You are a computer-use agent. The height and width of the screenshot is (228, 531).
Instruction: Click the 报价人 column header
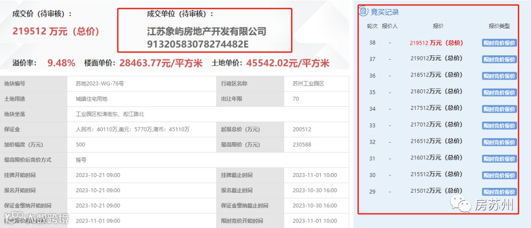pos(390,26)
